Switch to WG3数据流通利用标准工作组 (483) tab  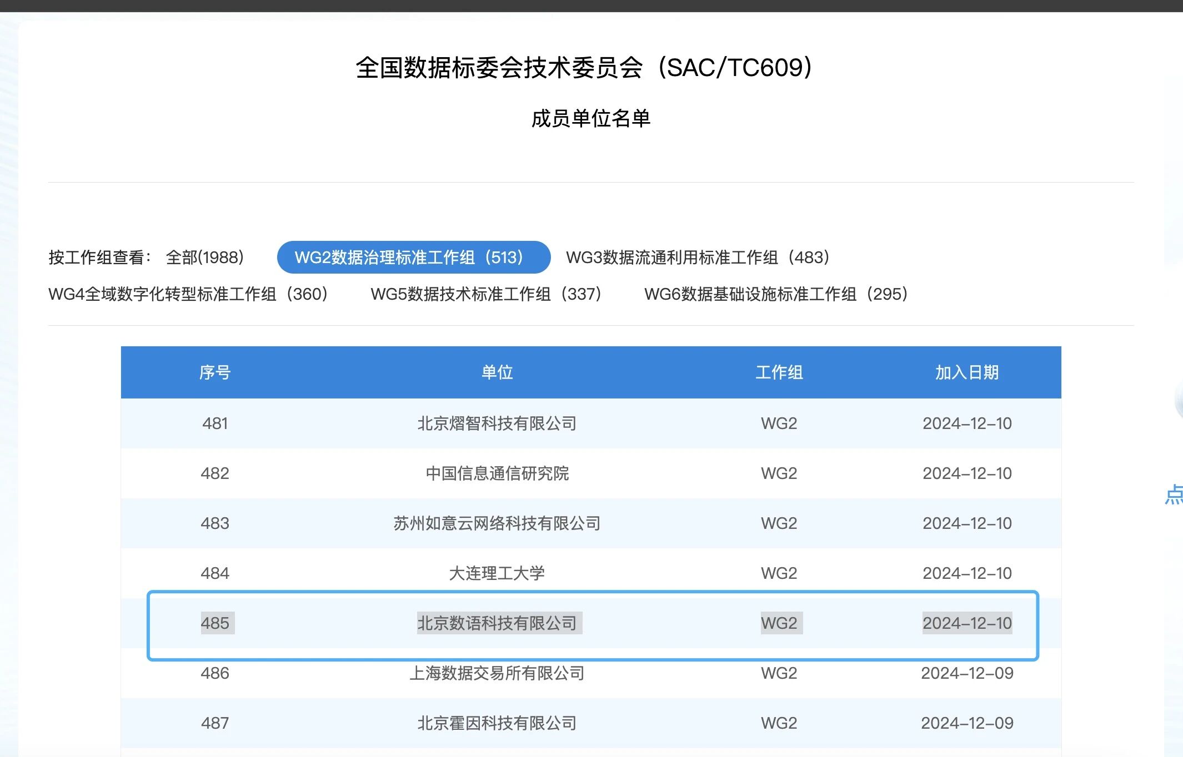pyautogui.click(x=698, y=258)
